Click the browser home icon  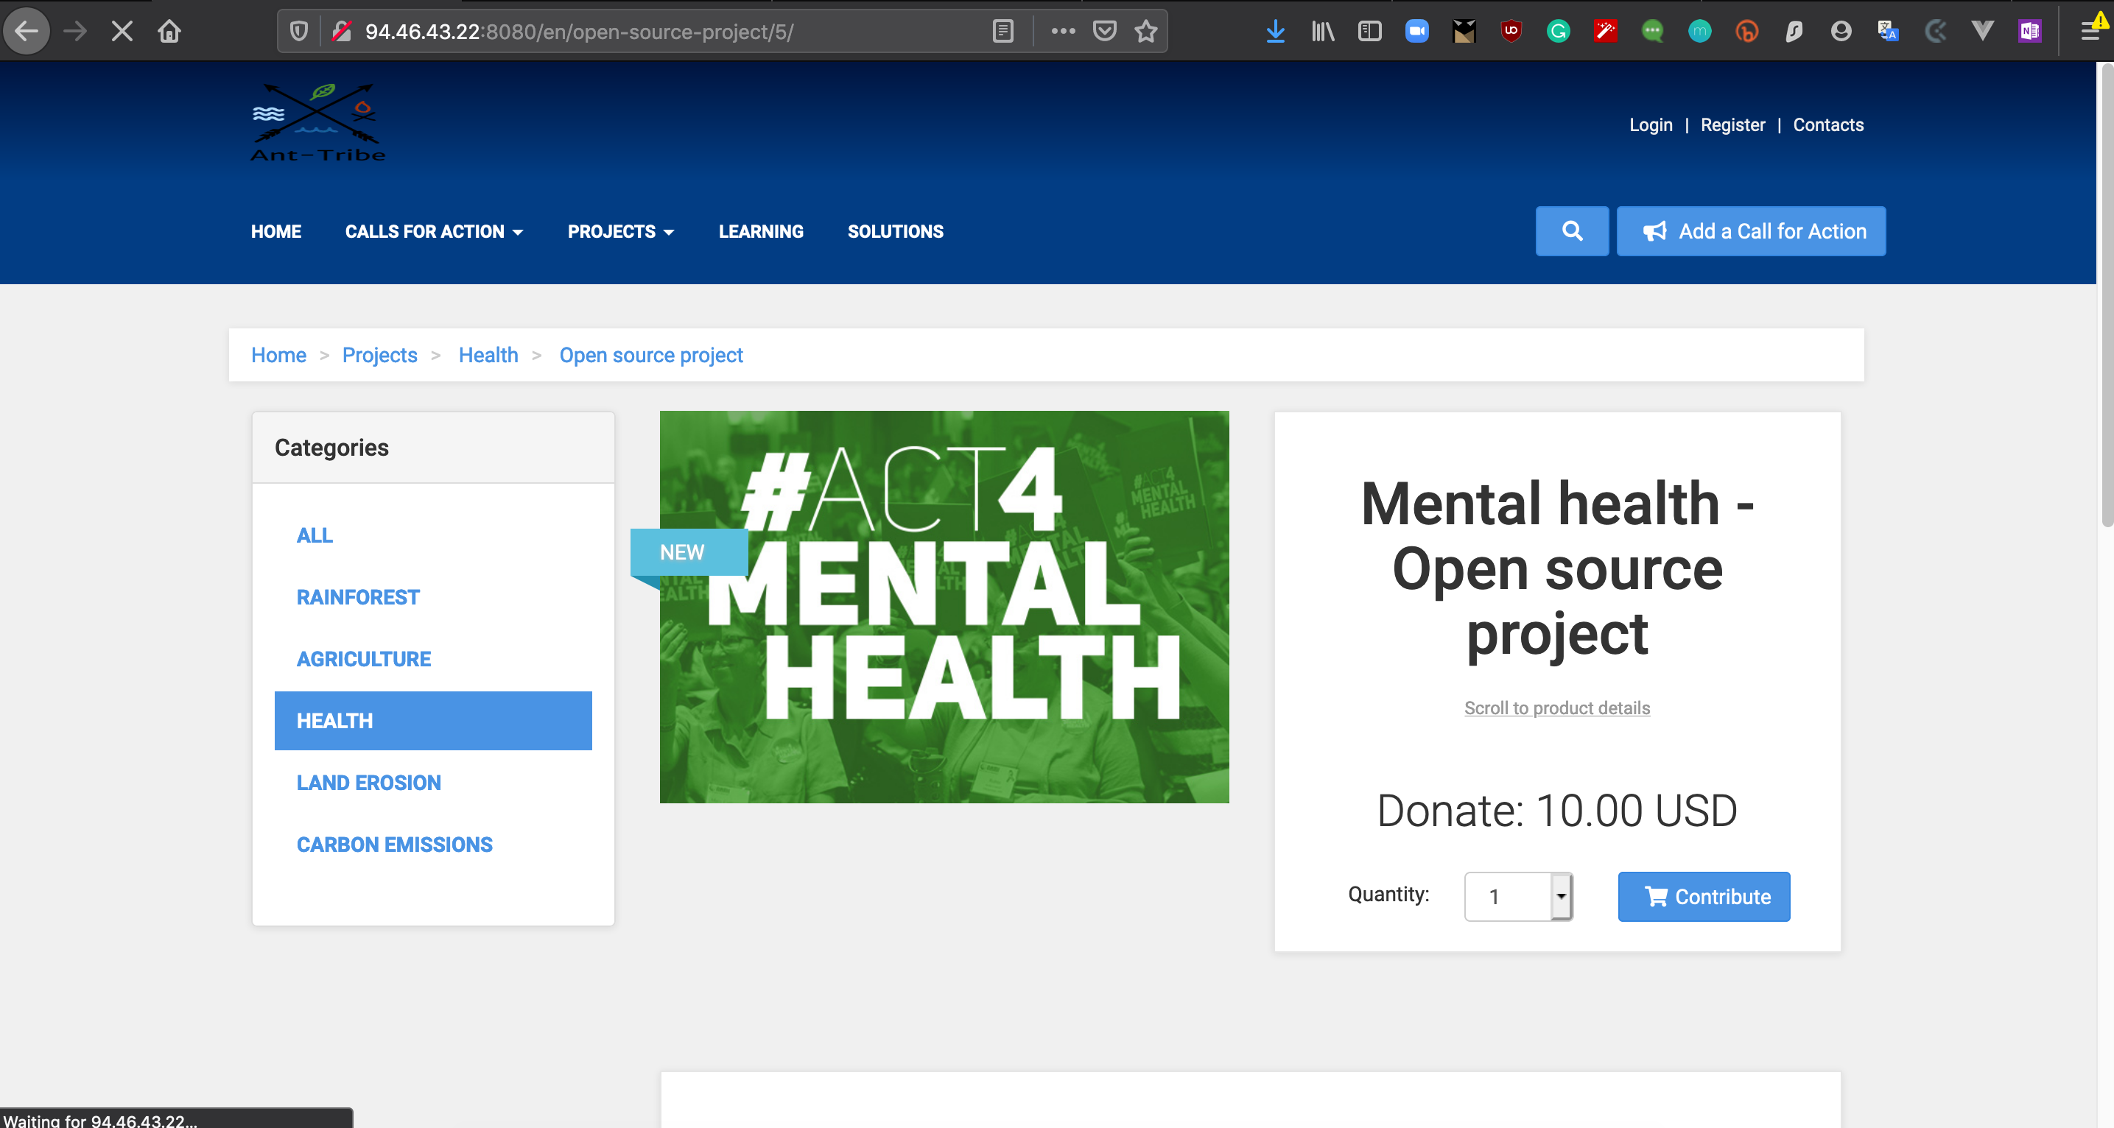click(170, 32)
